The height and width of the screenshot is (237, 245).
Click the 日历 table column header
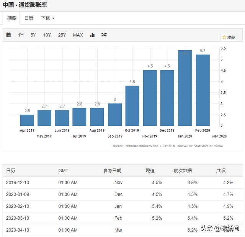point(11,171)
